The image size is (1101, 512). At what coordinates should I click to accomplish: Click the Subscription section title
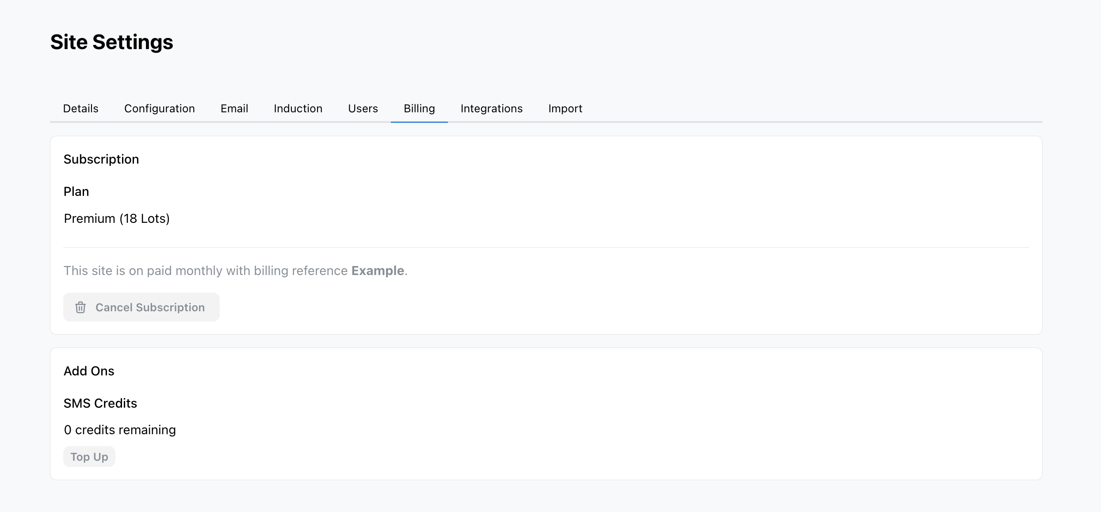(x=101, y=159)
